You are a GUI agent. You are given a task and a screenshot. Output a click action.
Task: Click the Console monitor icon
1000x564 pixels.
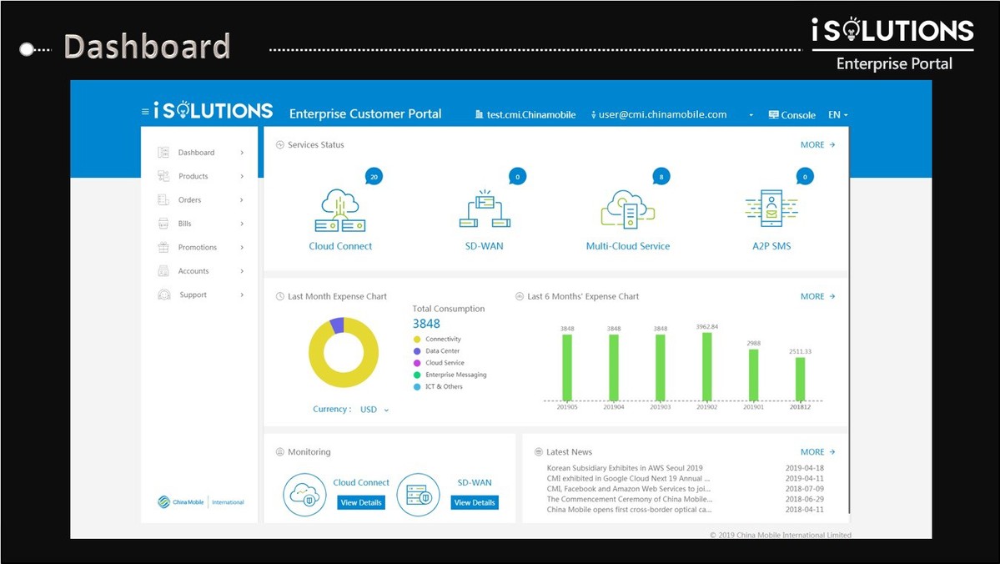coord(774,115)
